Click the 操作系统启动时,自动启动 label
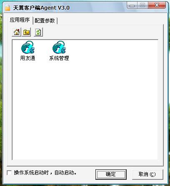The width and height of the screenshot is (170, 186). [x=45, y=173]
